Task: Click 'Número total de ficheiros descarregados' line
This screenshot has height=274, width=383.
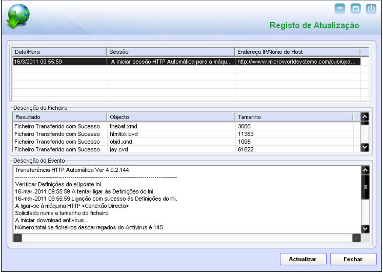Action: [x=89, y=227]
